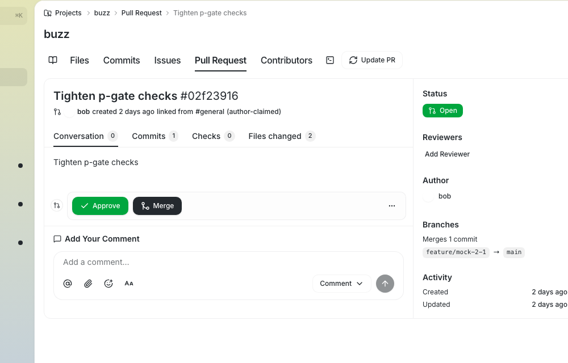Select the Pull Request tab
The height and width of the screenshot is (363, 568).
coord(220,60)
